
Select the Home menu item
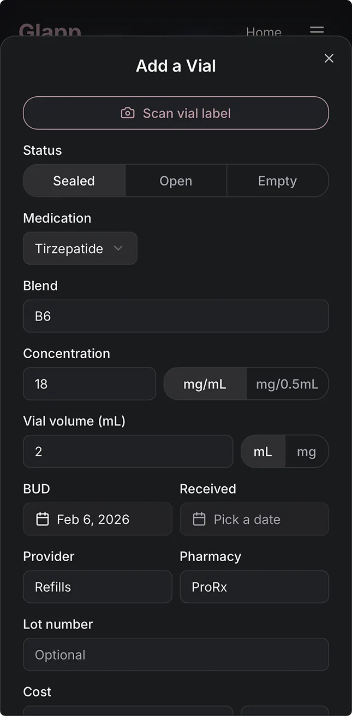264,32
